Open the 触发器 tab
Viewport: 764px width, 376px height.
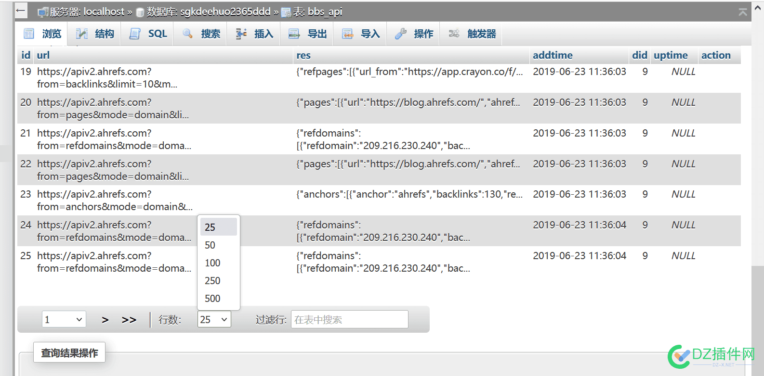click(472, 34)
